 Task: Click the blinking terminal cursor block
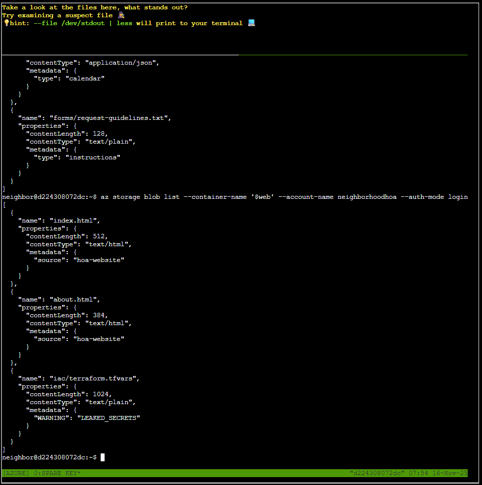coord(103,457)
